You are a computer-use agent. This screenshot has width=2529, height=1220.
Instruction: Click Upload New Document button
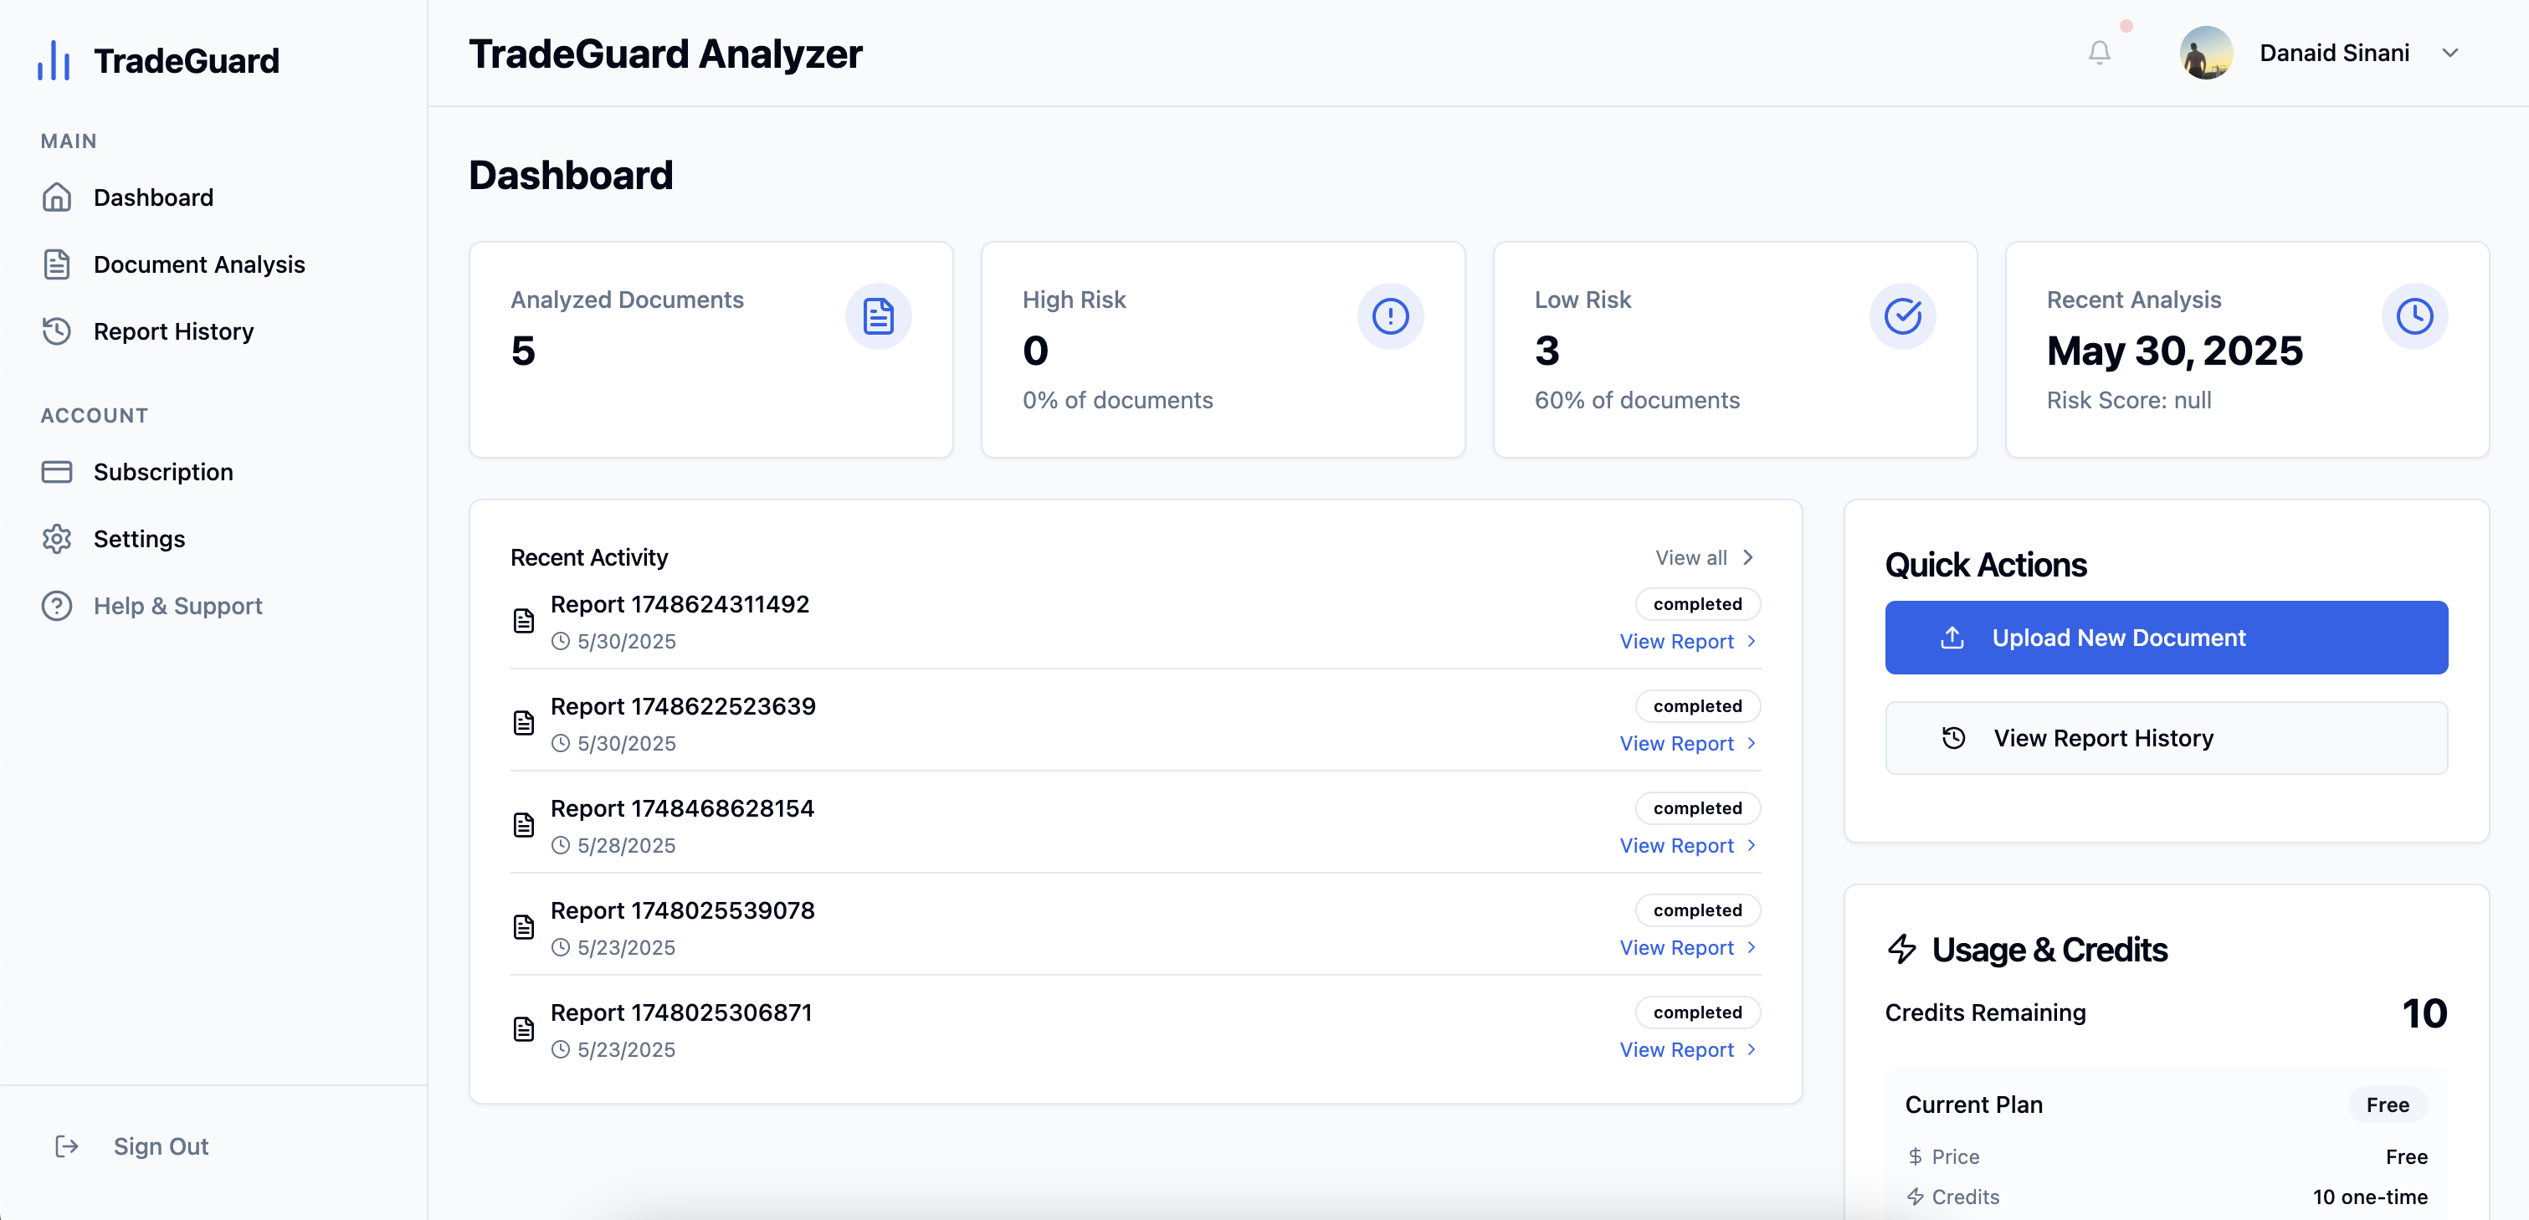point(2166,638)
